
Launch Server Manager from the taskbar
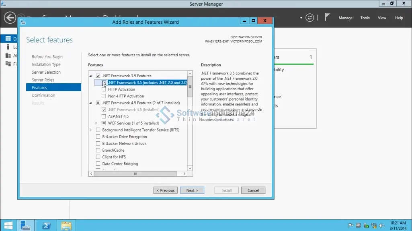[x=26, y=225]
